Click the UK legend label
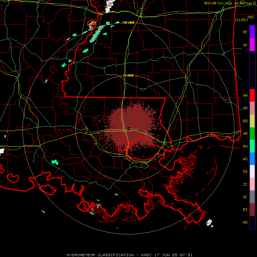257x257 pixels. [x=245, y=45]
